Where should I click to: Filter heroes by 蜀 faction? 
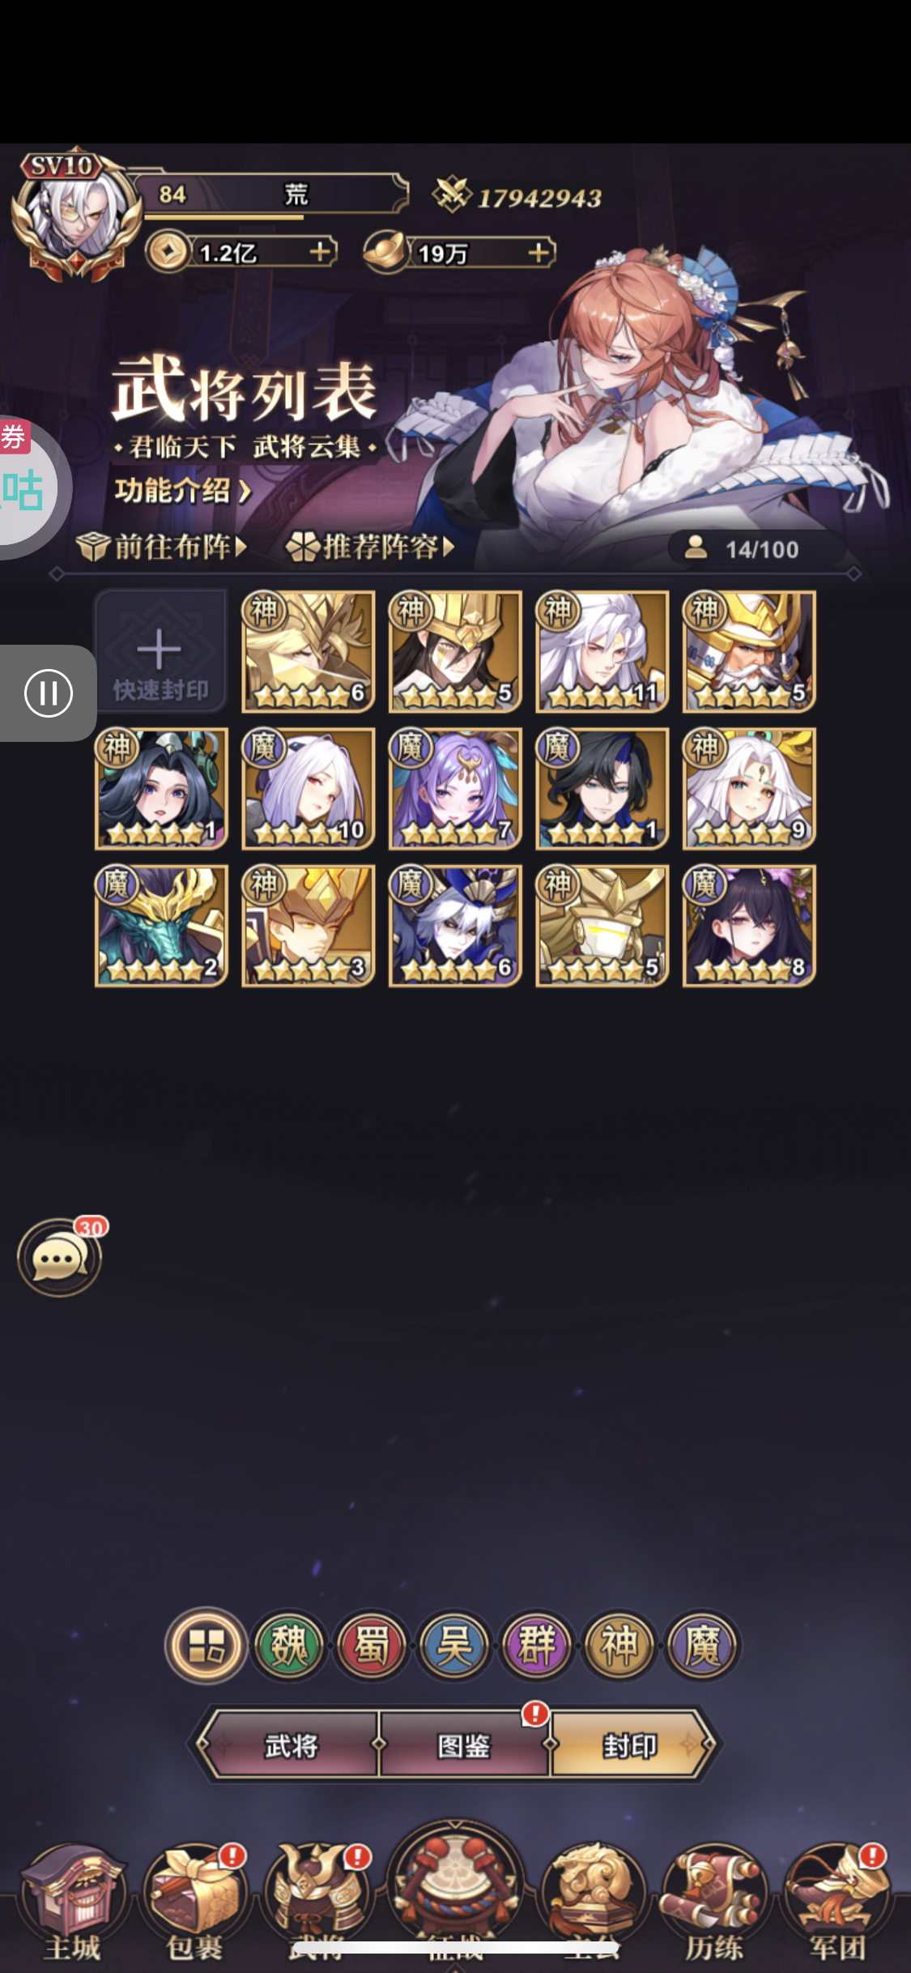pyautogui.click(x=372, y=1645)
